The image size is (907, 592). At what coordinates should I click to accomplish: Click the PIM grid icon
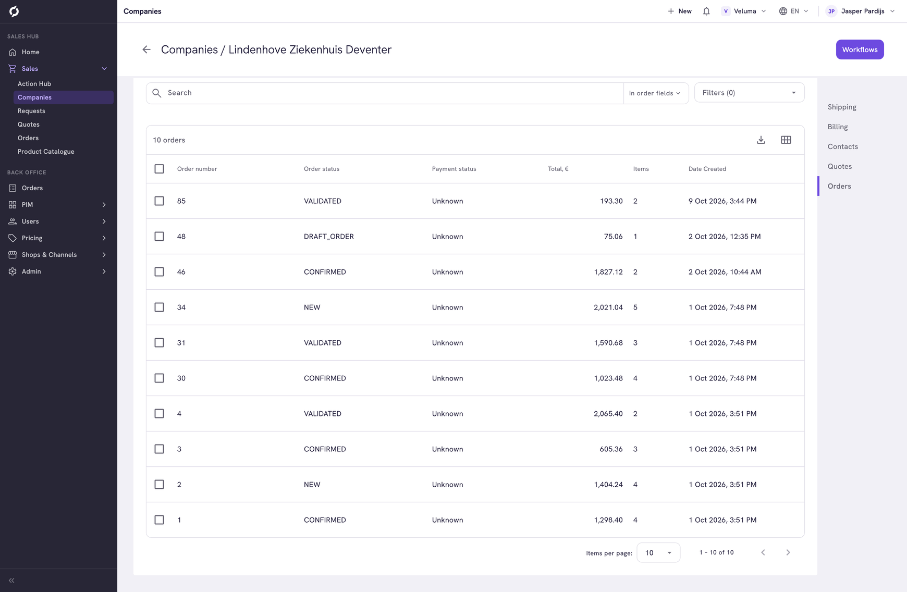pos(13,205)
